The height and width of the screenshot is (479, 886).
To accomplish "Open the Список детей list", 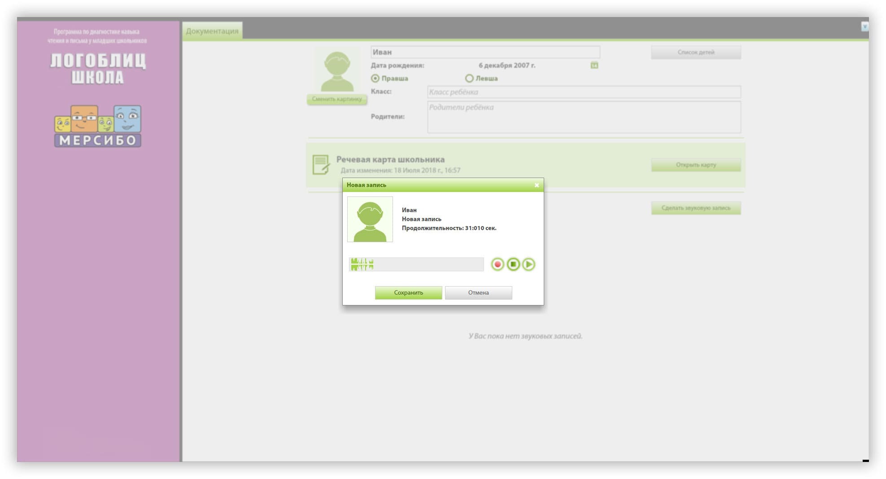I will tap(696, 52).
